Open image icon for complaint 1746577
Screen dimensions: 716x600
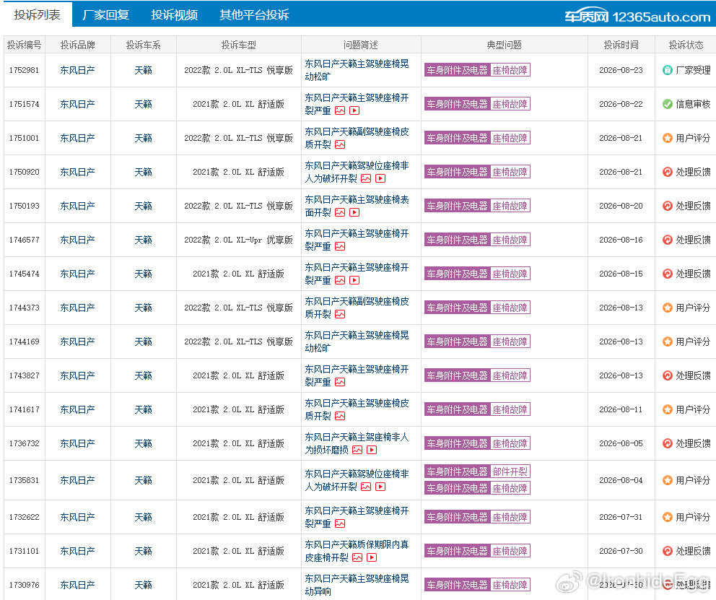340,246
